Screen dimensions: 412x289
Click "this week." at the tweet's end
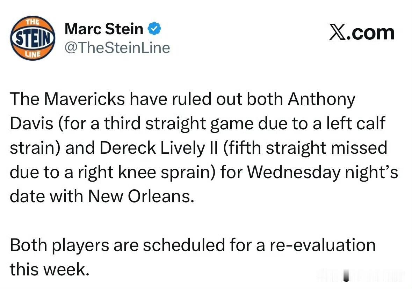49,269
